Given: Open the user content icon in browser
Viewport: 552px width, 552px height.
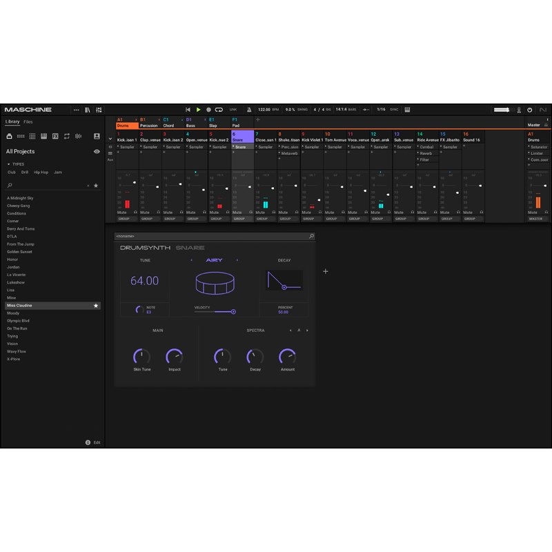Looking at the screenshot, I should tap(97, 136).
